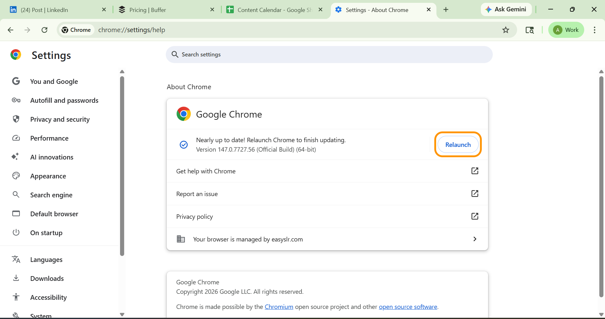Open Privacy policy external link icon

(x=475, y=216)
